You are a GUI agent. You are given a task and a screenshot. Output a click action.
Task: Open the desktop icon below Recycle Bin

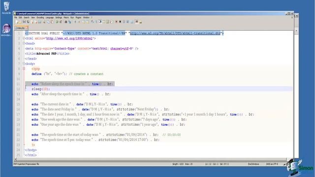pos(6,29)
